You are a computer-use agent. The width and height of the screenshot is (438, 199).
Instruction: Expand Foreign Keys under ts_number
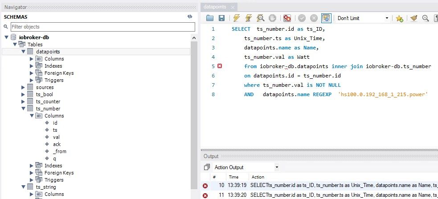pyautogui.click(x=32, y=173)
